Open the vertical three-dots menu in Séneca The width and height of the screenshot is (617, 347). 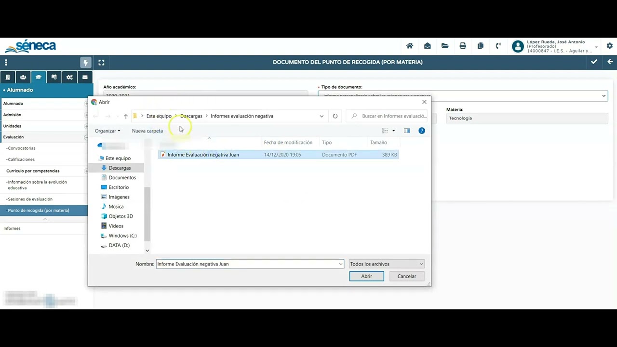click(6, 62)
